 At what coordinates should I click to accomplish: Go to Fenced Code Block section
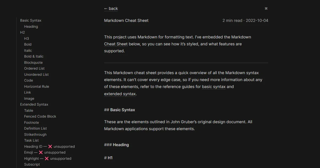tap(40, 117)
